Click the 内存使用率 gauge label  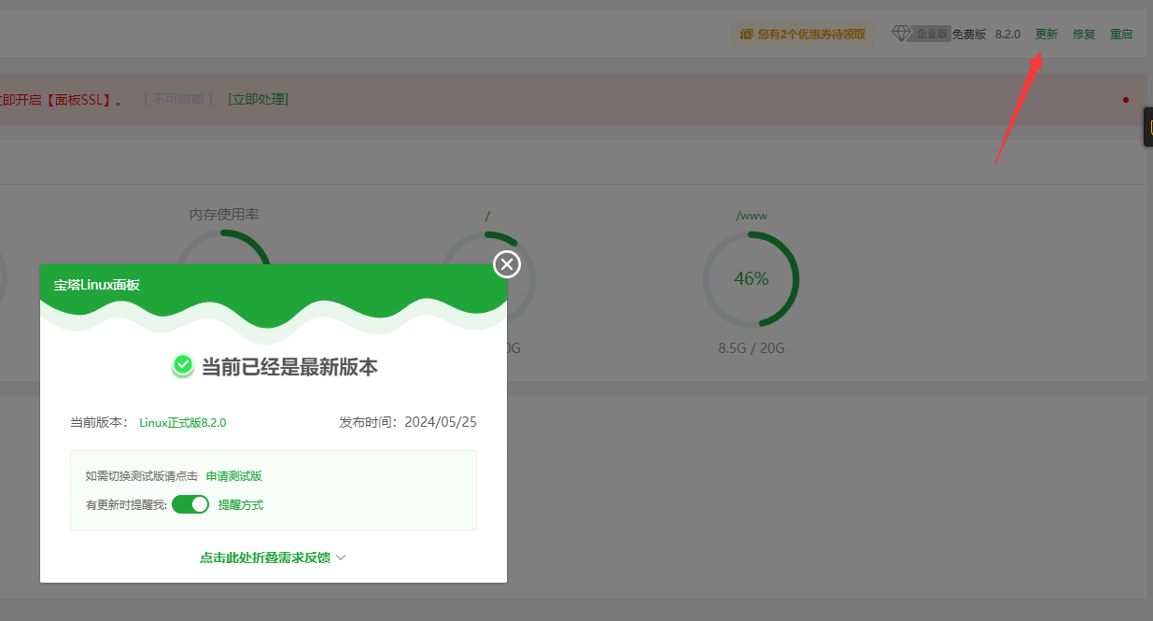click(x=224, y=215)
